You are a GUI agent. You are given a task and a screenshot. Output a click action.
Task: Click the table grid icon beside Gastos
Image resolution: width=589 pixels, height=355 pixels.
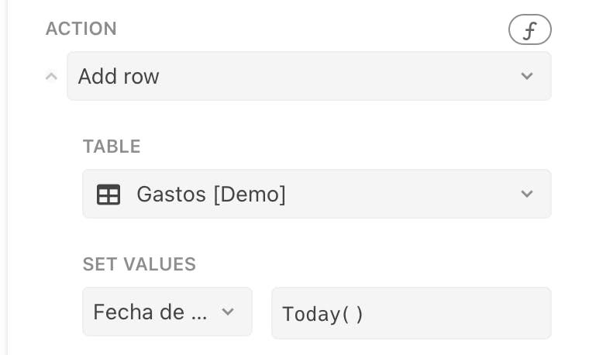(x=108, y=195)
